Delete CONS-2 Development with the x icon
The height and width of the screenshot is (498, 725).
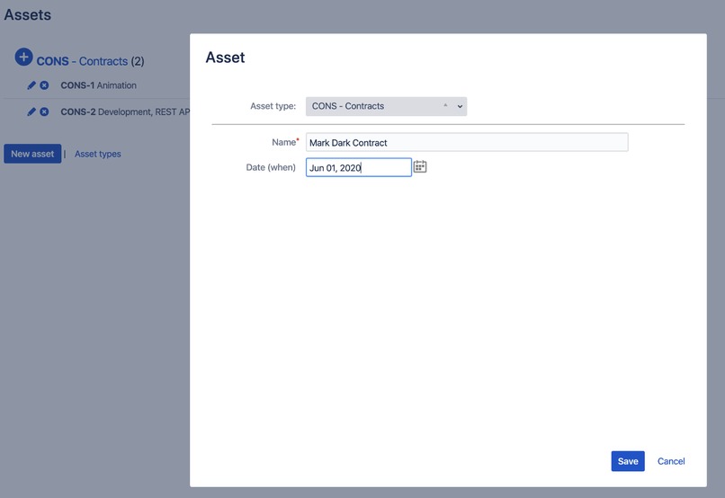click(x=44, y=111)
